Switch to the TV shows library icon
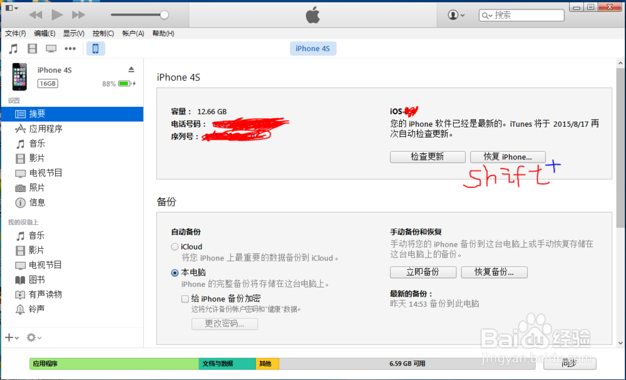This screenshot has width=626, height=380. (x=51, y=49)
